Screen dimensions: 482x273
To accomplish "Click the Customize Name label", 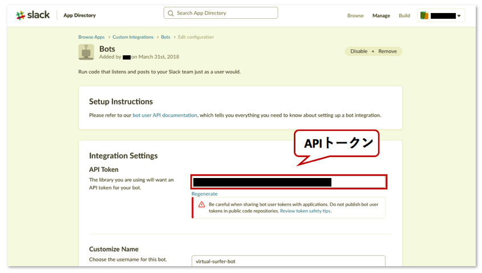I will coord(114,249).
